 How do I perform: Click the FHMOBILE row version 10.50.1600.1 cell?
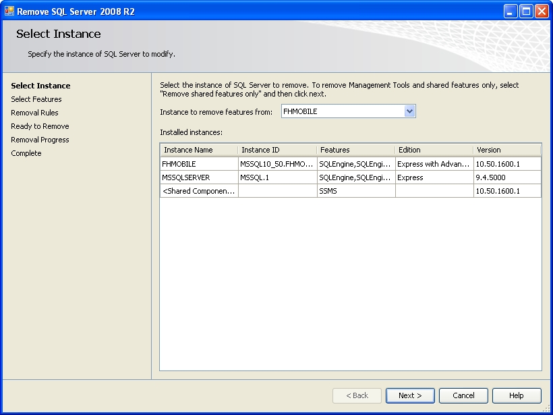508,164
